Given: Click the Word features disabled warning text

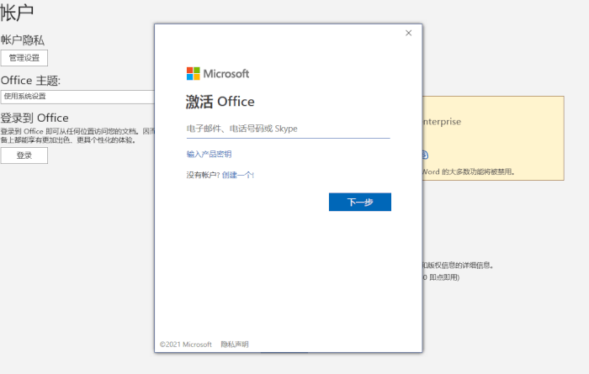Looking at the screenshot, I should pyautogui.click(x=469, y=171).
